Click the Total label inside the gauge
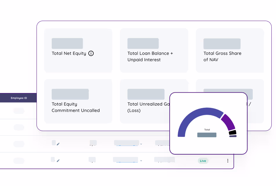The height and width of the screenshot is (186, 276). pos(207,130)
